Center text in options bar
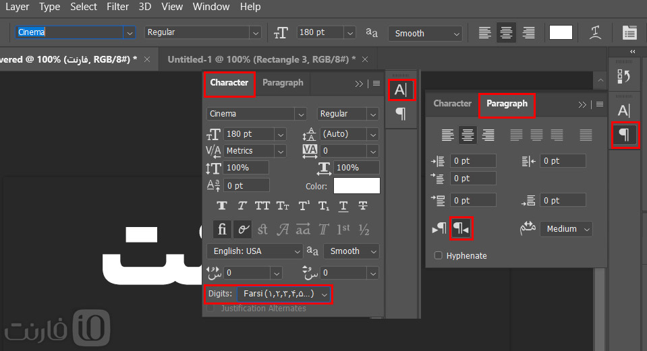 click(x=506, y=32)
